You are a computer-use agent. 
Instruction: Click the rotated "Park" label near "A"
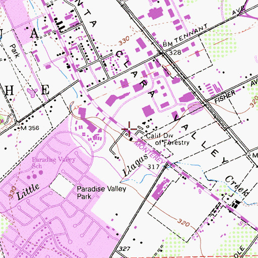pyautogui.click(x=15, y=51)
